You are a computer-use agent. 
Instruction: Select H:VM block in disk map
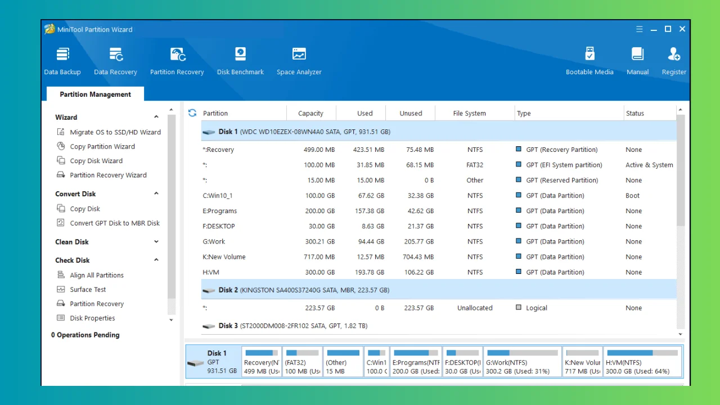coord(642,361)
